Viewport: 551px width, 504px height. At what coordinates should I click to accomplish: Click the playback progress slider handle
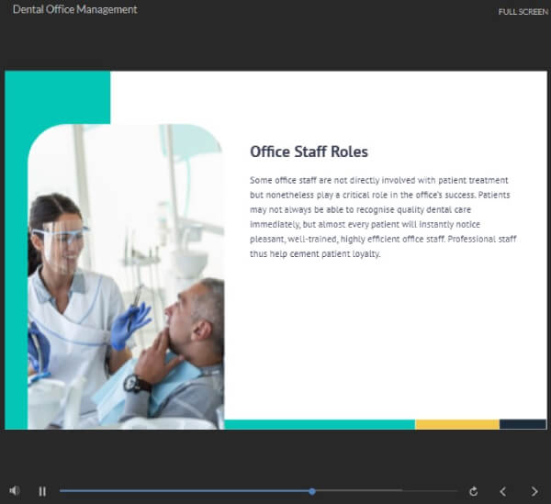pos(312,491)
